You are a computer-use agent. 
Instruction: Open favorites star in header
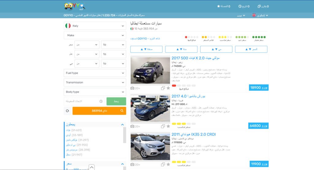(x=219, y=6)
